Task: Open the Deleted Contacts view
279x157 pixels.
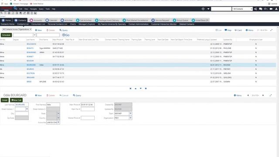Action: (x=187, y=24)
